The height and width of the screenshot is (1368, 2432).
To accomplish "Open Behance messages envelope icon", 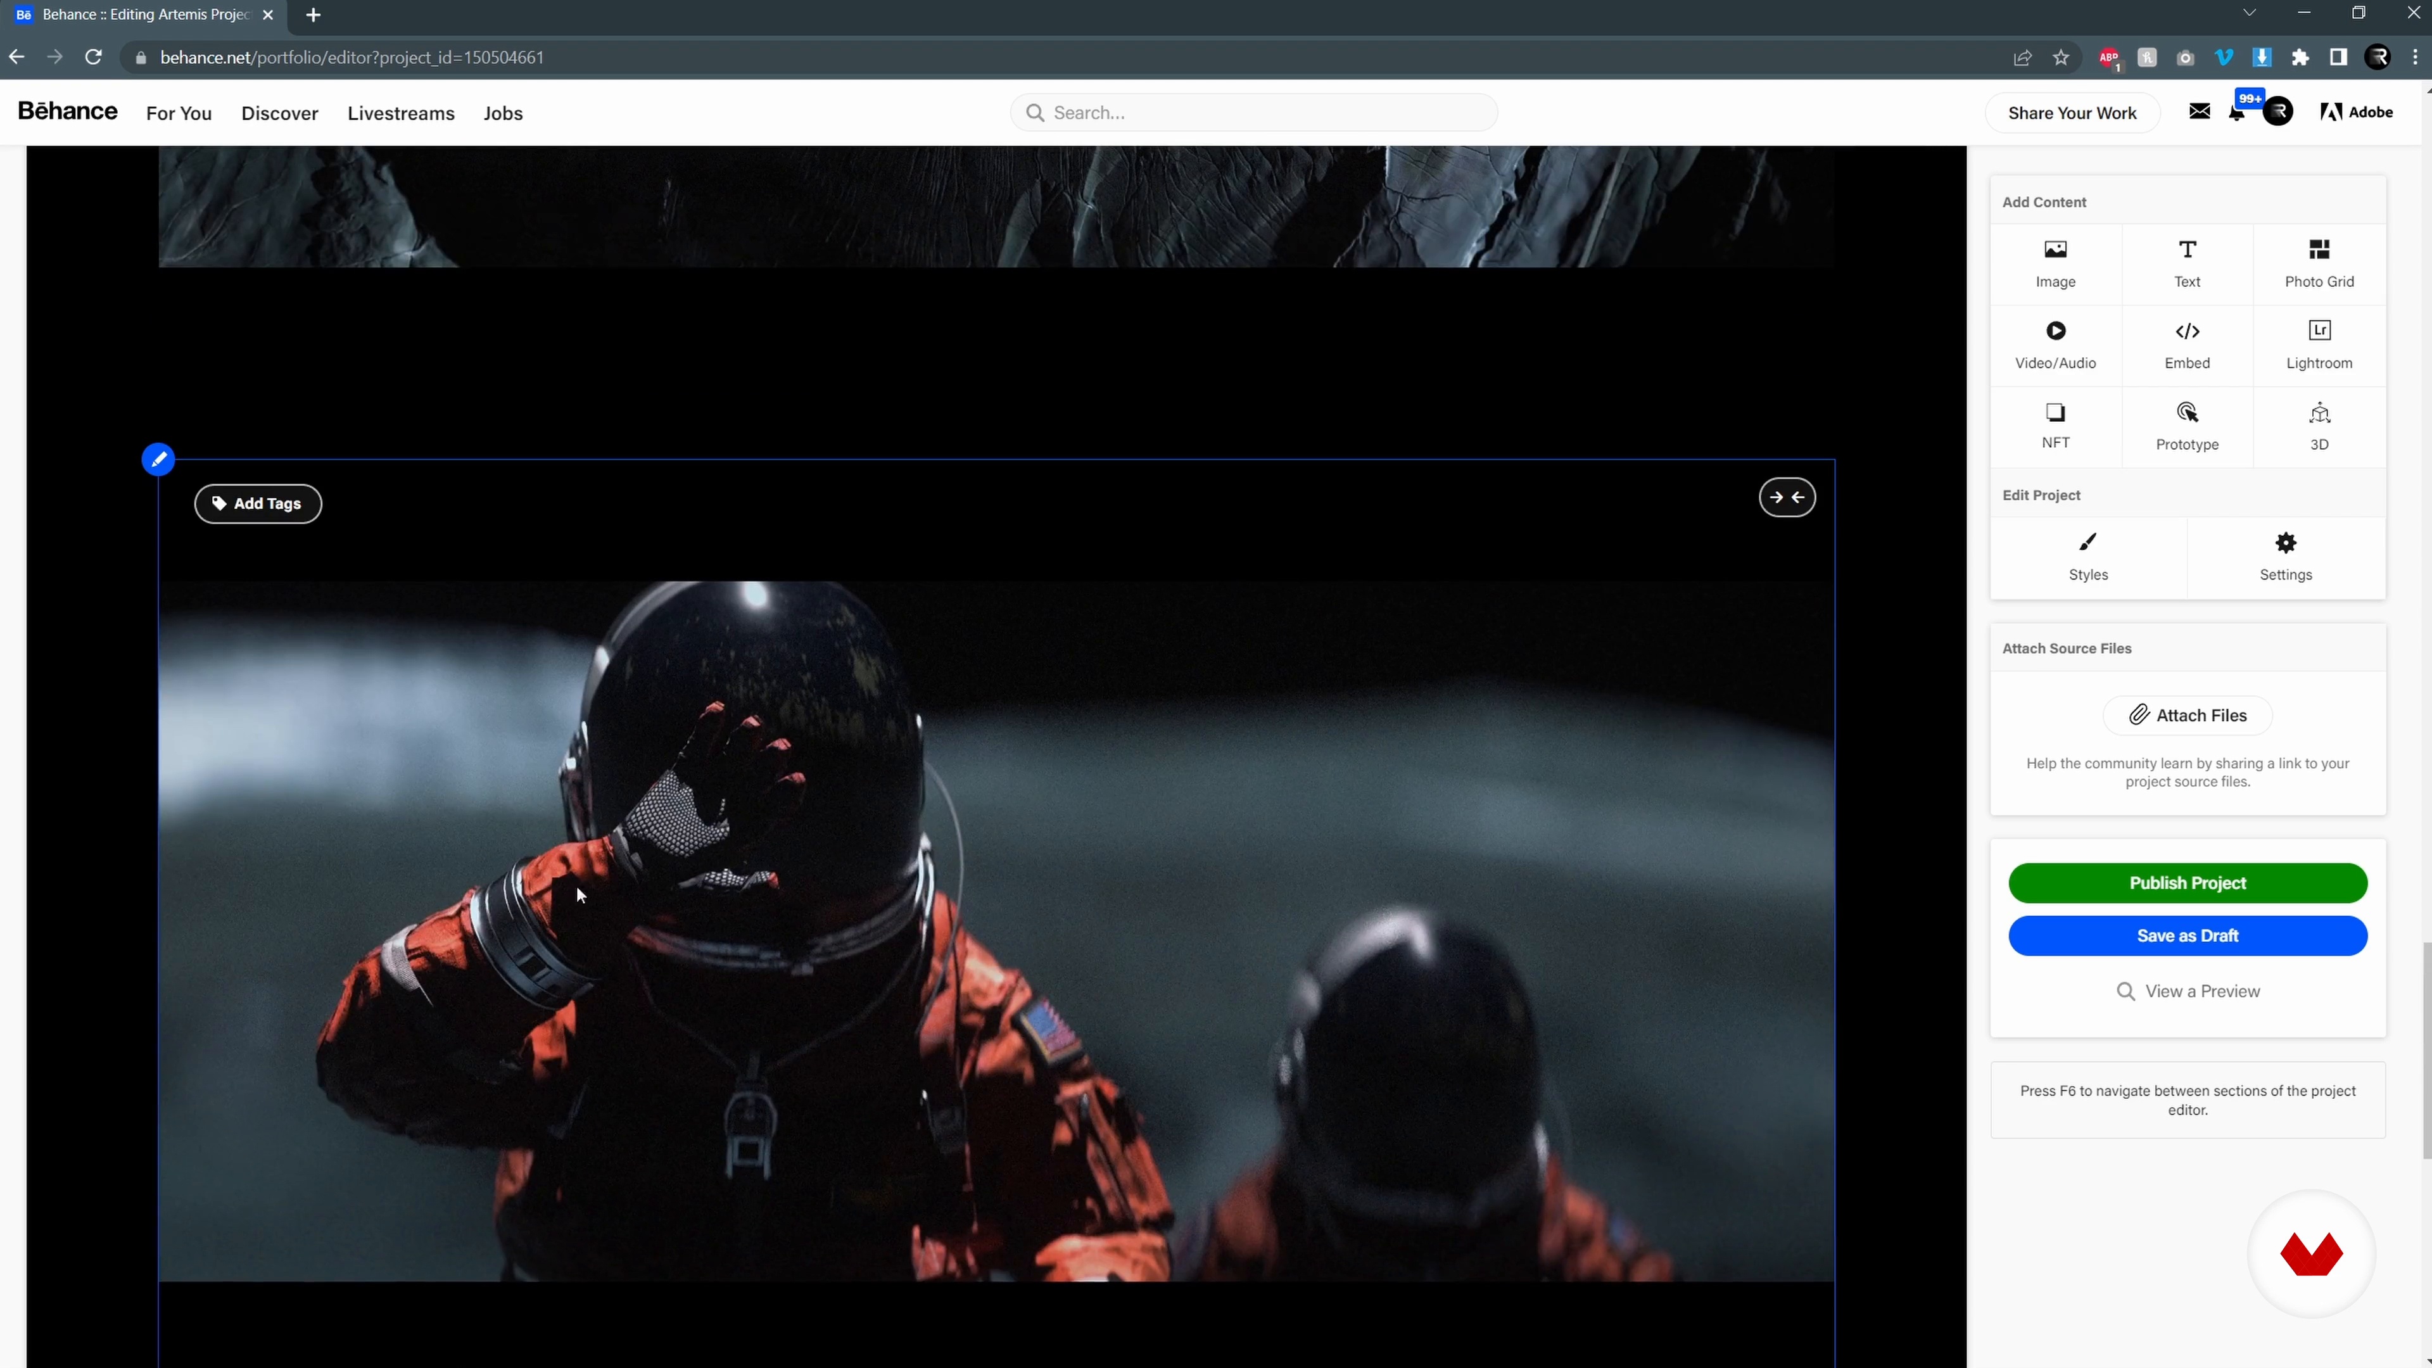I will (2199, 111).
